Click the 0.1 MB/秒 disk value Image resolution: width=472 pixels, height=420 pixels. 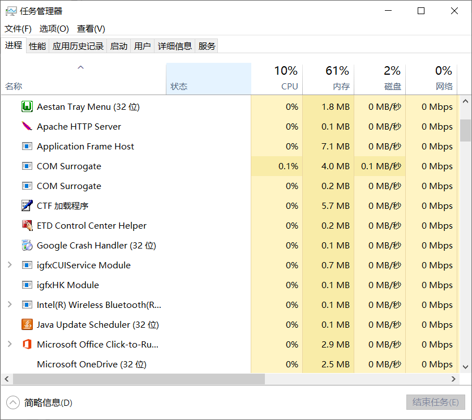381,166
